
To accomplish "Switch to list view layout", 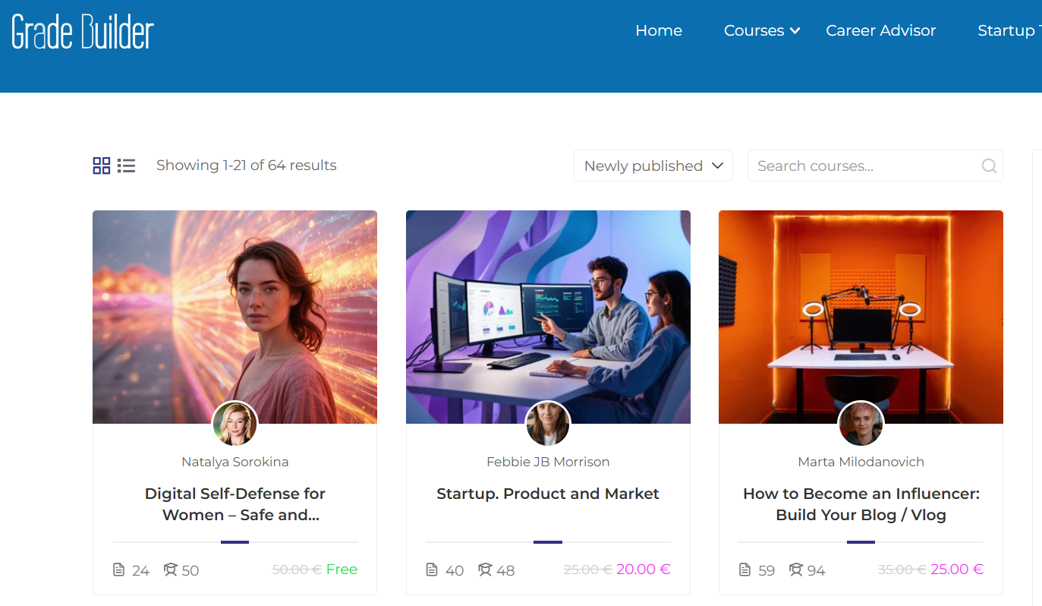I will click(x=126, y=166).
